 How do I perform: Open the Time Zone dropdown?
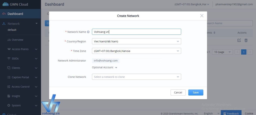tap(136, 51)
